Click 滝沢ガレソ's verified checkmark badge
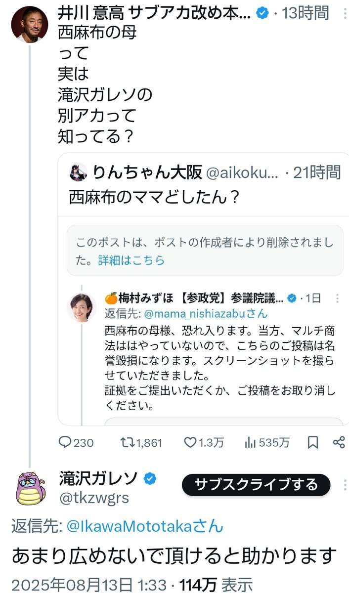349x593 pixels. click(150, 478)
